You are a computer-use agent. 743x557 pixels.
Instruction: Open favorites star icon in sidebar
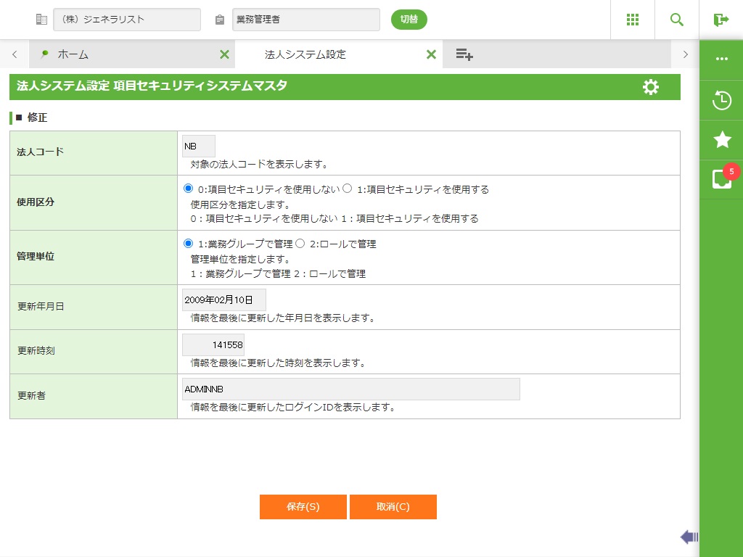pos(722,140)
